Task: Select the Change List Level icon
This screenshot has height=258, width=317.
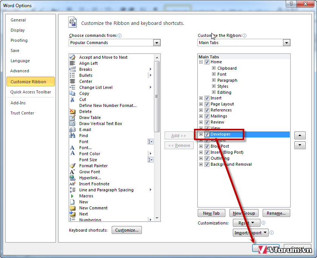Action: pos(72,87)
